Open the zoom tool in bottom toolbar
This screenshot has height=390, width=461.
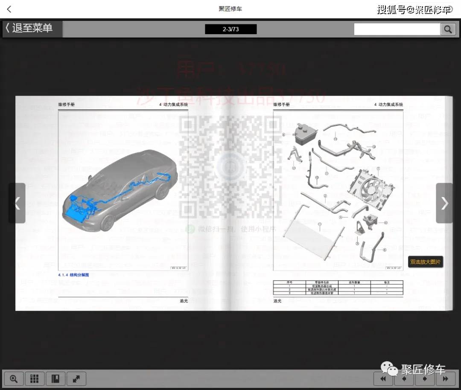tap(14, 378)
